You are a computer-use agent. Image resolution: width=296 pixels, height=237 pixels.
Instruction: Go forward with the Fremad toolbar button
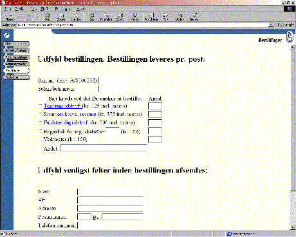click(28, 17)
